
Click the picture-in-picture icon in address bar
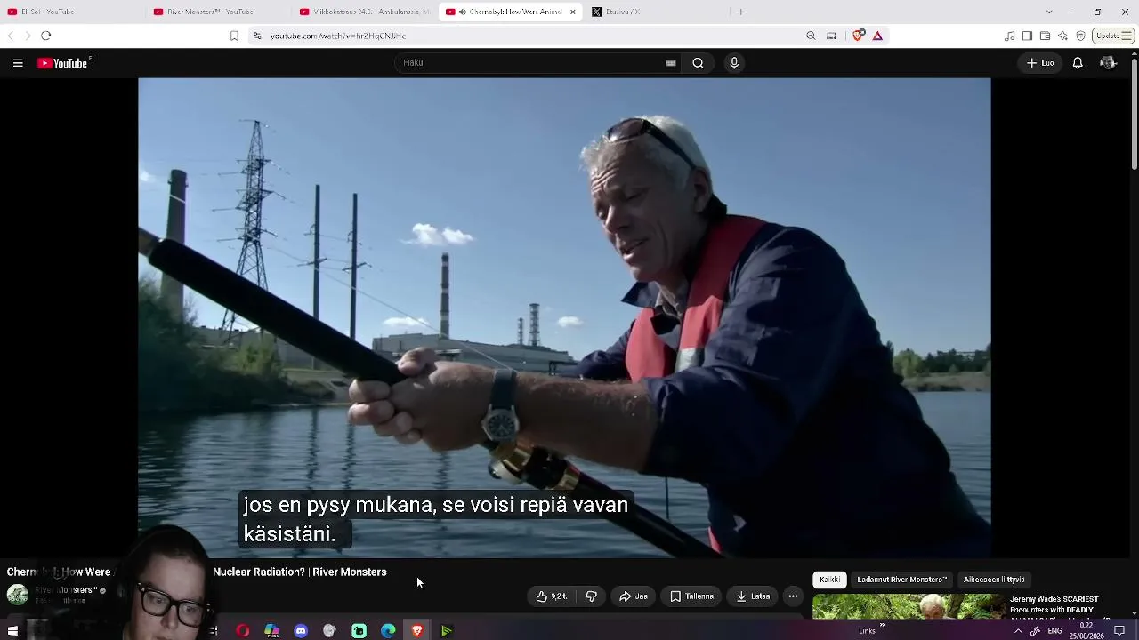pyautogui.click(x=831, y=36)
